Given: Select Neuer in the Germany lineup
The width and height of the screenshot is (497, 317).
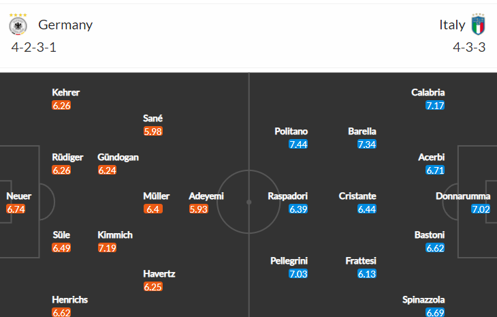Looking at the screenshot, I should tap(18, 196).
